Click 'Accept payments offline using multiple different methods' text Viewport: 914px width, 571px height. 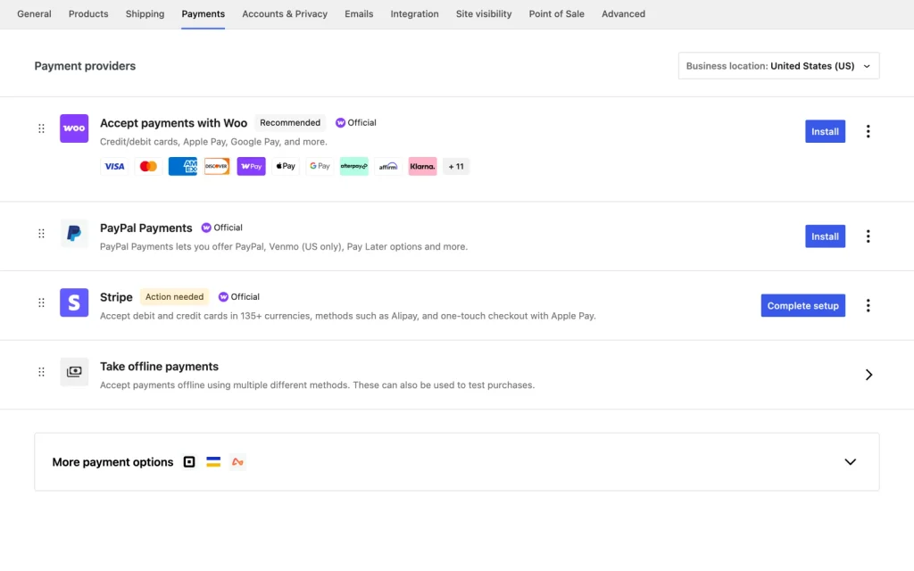point(317,385)
